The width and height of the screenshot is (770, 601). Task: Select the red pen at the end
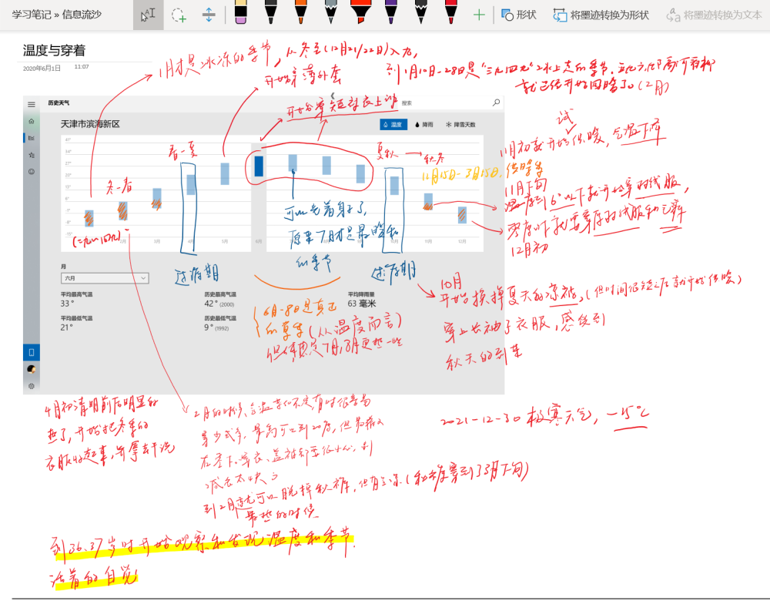coord(450,12)
